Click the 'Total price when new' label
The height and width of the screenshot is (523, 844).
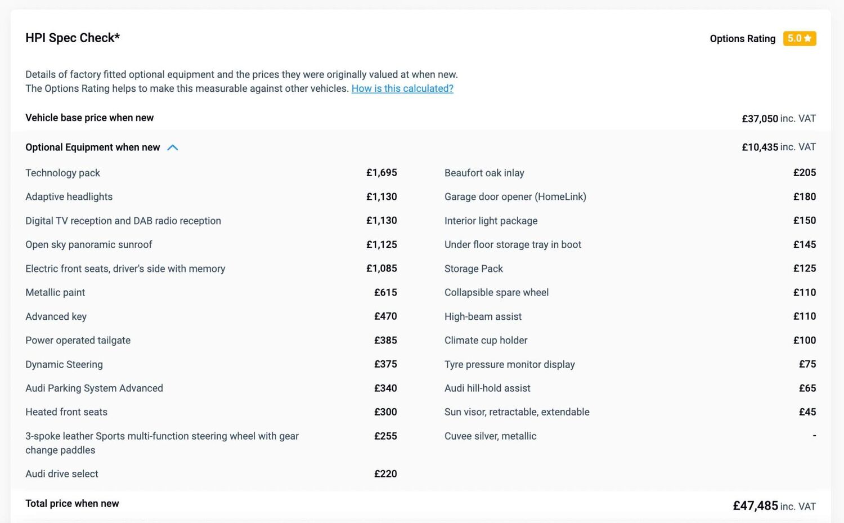click(72, 503)
